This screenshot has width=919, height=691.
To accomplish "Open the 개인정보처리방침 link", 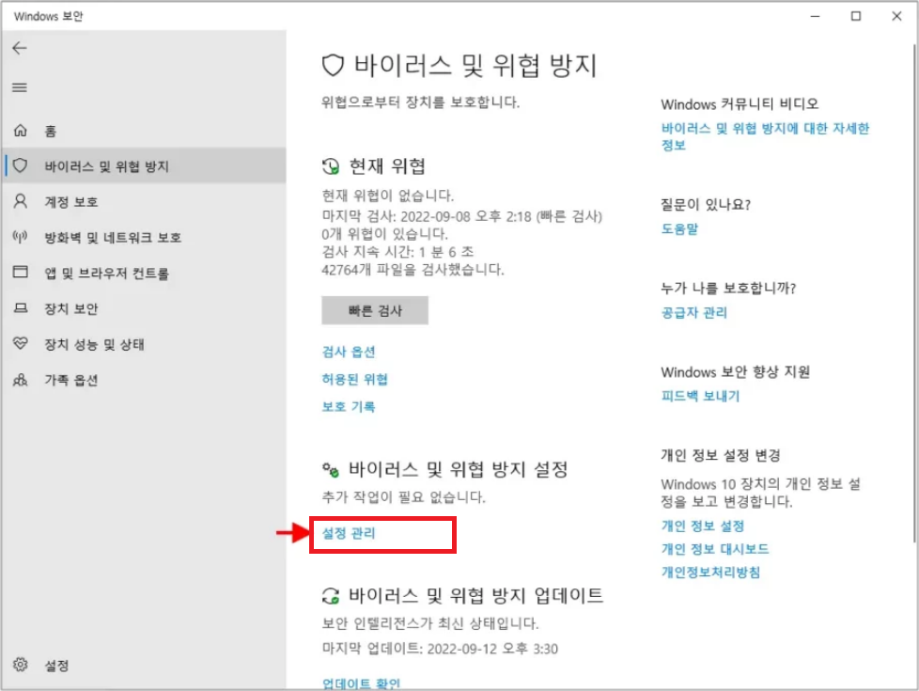I will (x=711, y=573).
